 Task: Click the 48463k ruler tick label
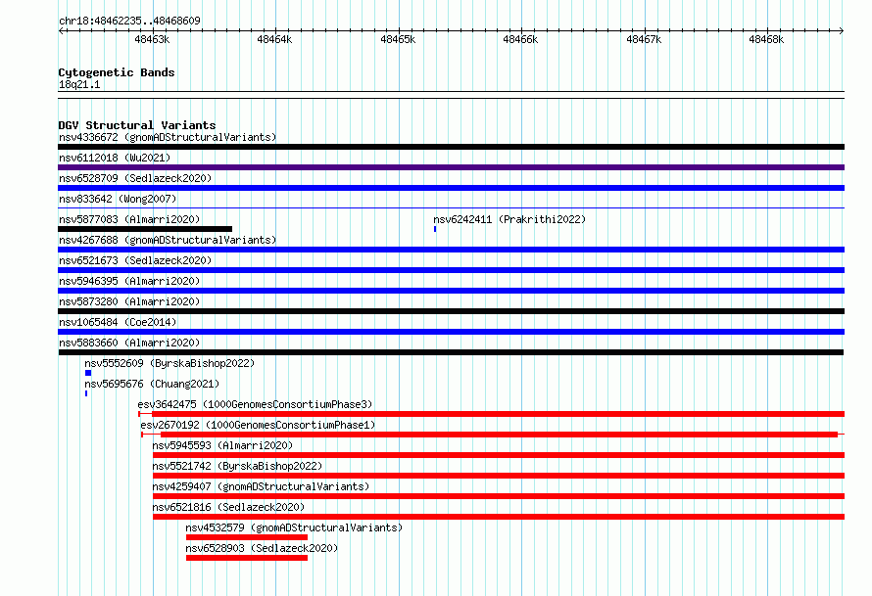point(152,39)
